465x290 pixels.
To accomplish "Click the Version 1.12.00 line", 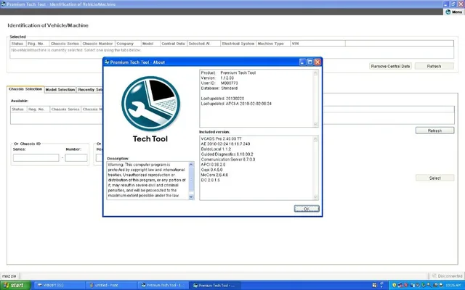I will pyautogui.click(x=217, y=78).
